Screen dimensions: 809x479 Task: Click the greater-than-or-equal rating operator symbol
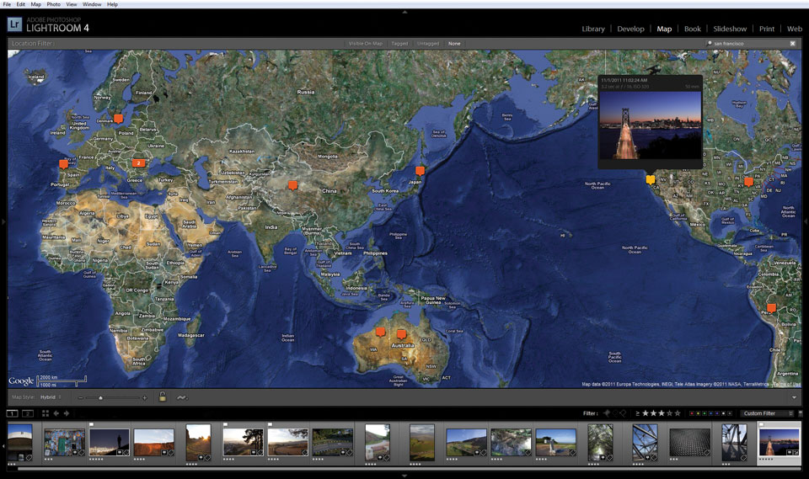pos(638,413)
